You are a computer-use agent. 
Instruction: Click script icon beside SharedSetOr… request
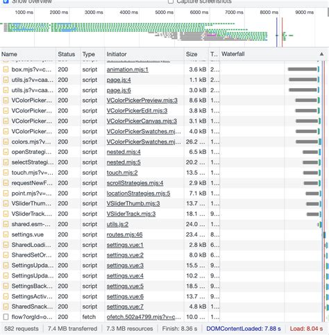click(x=6, y=255)
